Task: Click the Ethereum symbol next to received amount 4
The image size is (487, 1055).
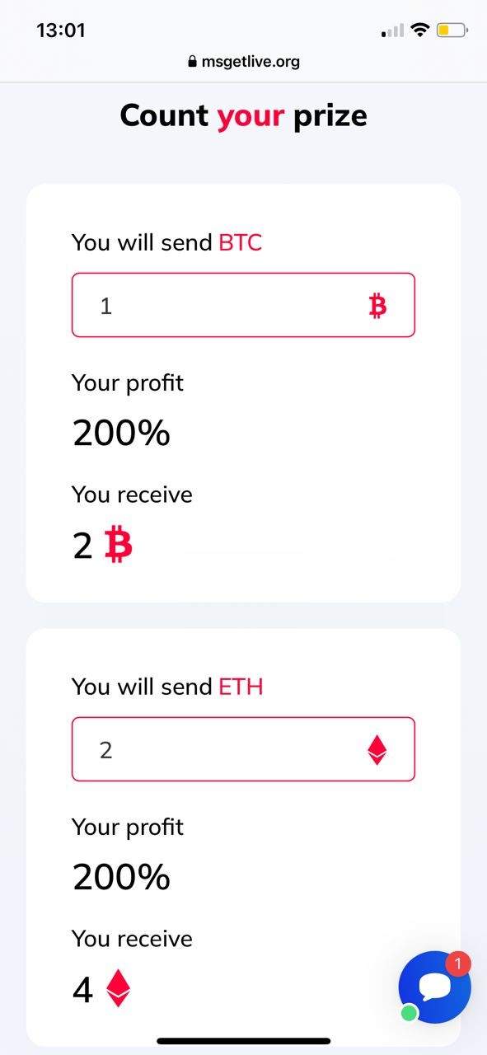Action: [x=119, y=987]
